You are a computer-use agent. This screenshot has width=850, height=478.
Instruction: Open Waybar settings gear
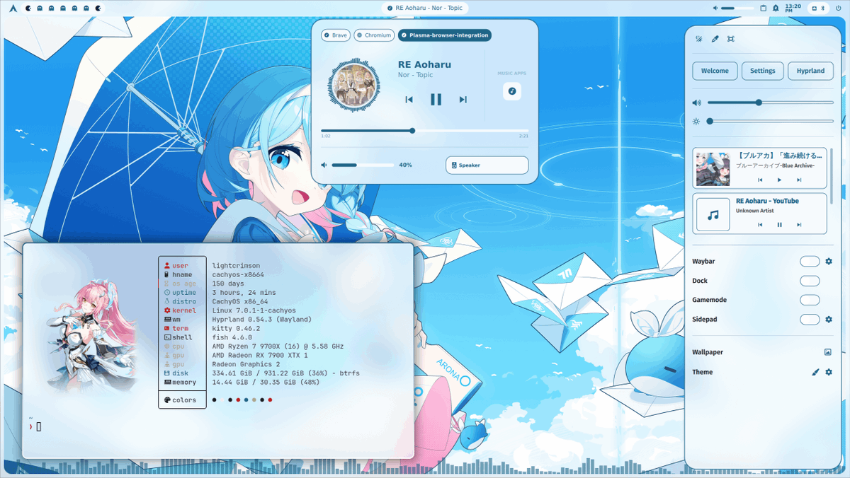pyautogui.click(x=829, y=262)
